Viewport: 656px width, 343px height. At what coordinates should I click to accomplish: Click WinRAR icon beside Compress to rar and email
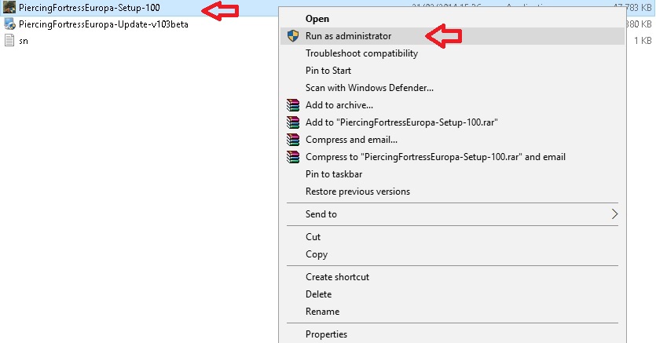point(293,157)
